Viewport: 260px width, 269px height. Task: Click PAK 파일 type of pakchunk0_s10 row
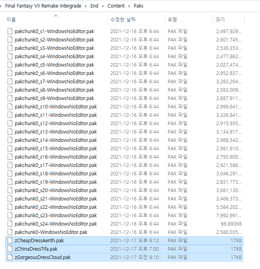(x=178, y=107)
